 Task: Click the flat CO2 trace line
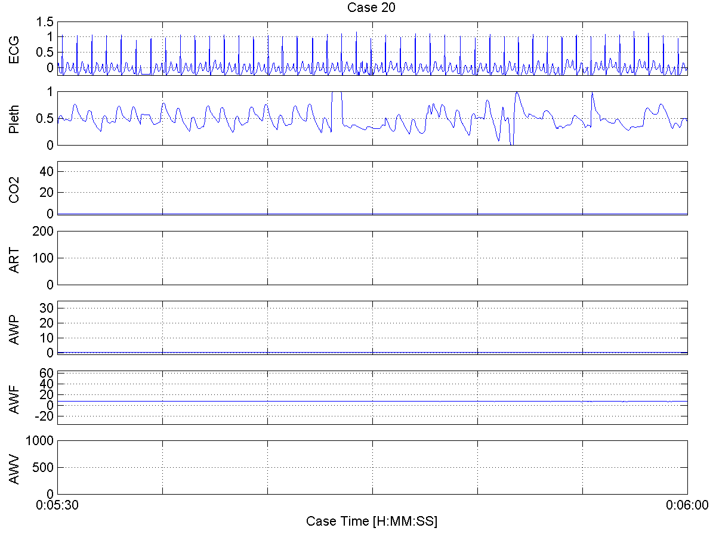click(372, 213)
